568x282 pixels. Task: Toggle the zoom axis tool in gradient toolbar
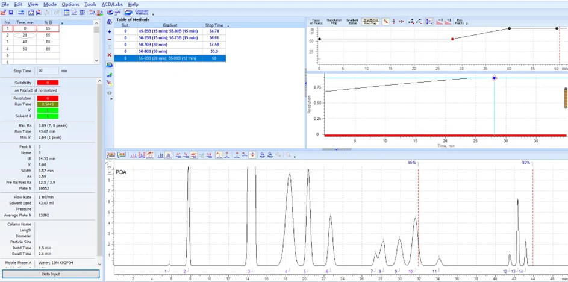click(x=429, y=22)
